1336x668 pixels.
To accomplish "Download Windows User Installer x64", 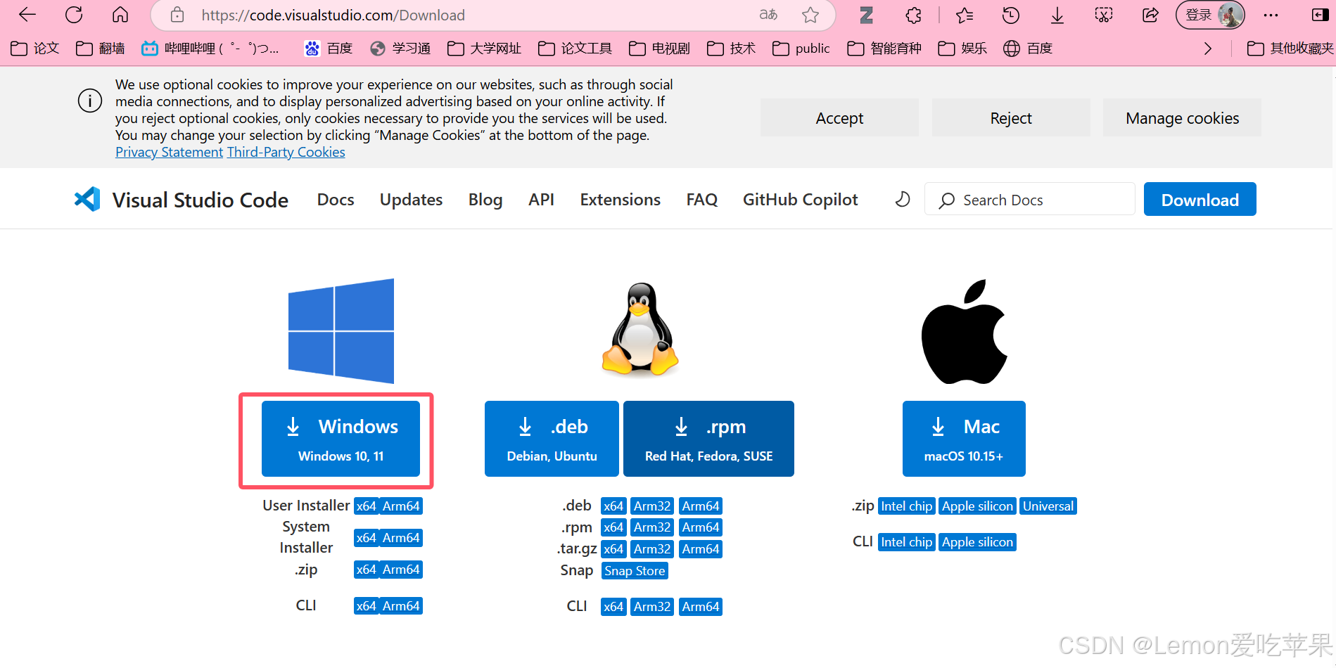I will (x=366, y=506).
